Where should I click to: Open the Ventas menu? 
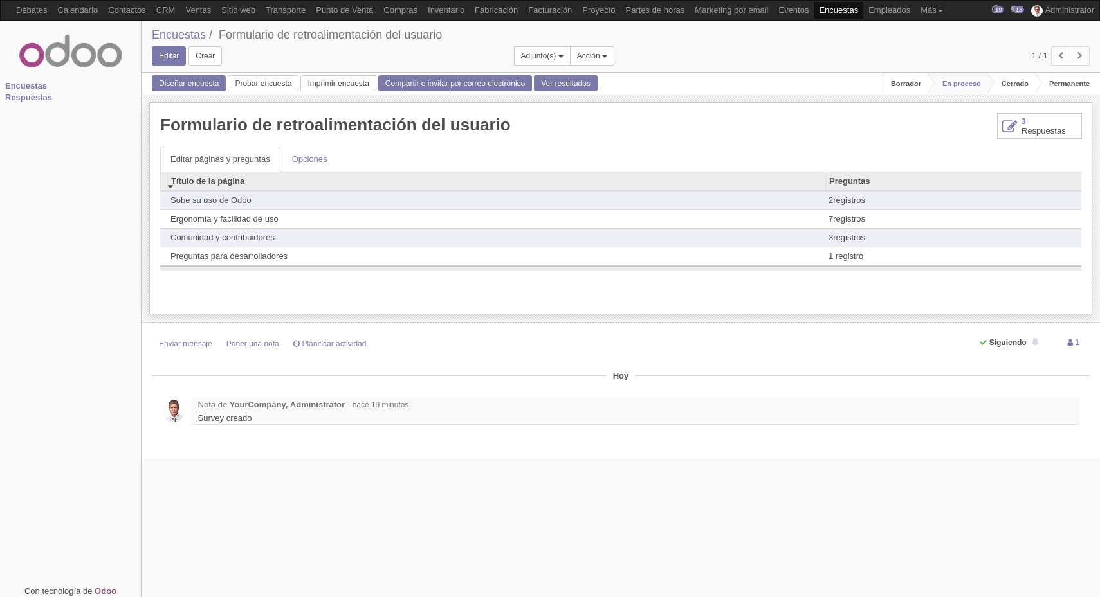pyautogui.click(x=198, y=10)
